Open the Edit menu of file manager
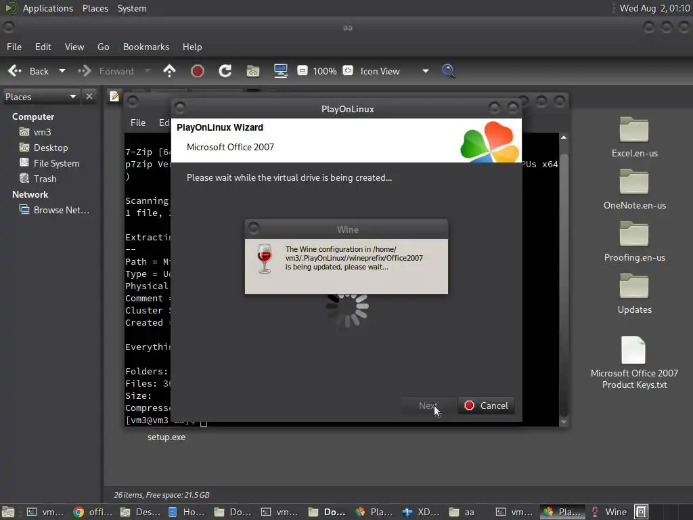The height and width of the screenshot is (520, 693). pos(43,47)
